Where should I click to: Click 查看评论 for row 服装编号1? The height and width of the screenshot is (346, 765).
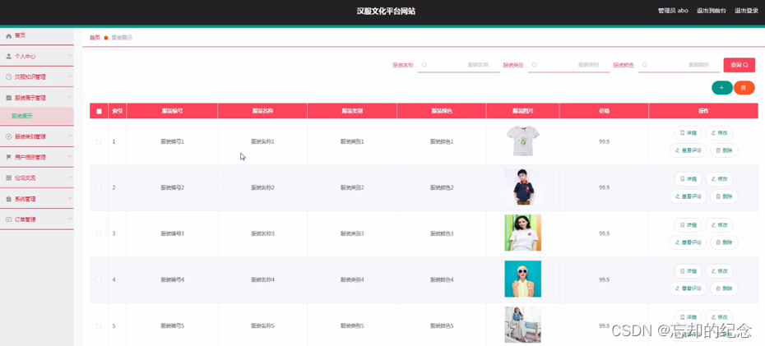click(688, 150)
